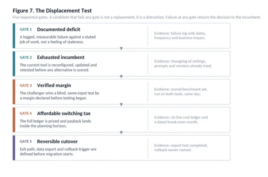The image size is (268, 177).
Task: Click the purple color bar of Gate 5
Action: pyautogui.click(x=14, y=148)
